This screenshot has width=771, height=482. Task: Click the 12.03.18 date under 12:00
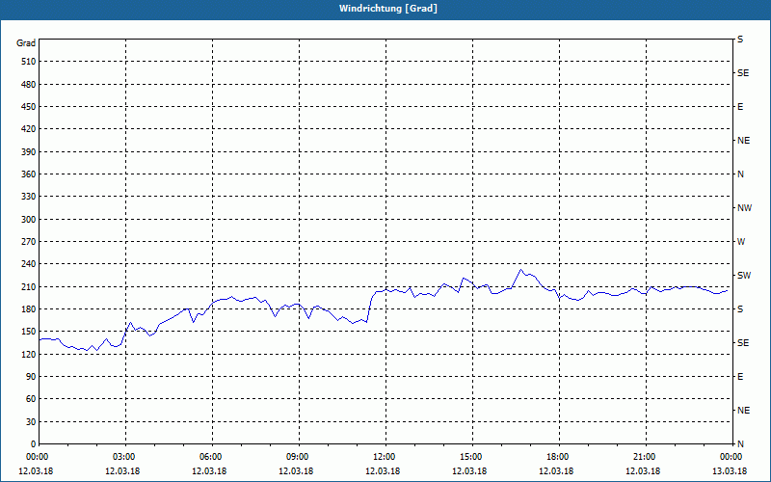point(382,471)
